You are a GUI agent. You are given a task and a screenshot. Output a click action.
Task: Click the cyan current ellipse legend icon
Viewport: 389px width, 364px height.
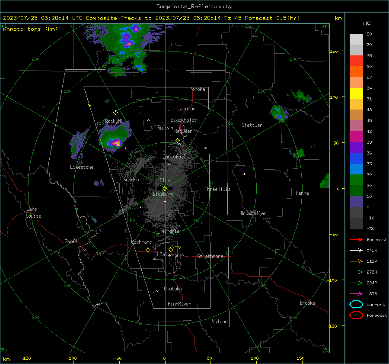356,304
